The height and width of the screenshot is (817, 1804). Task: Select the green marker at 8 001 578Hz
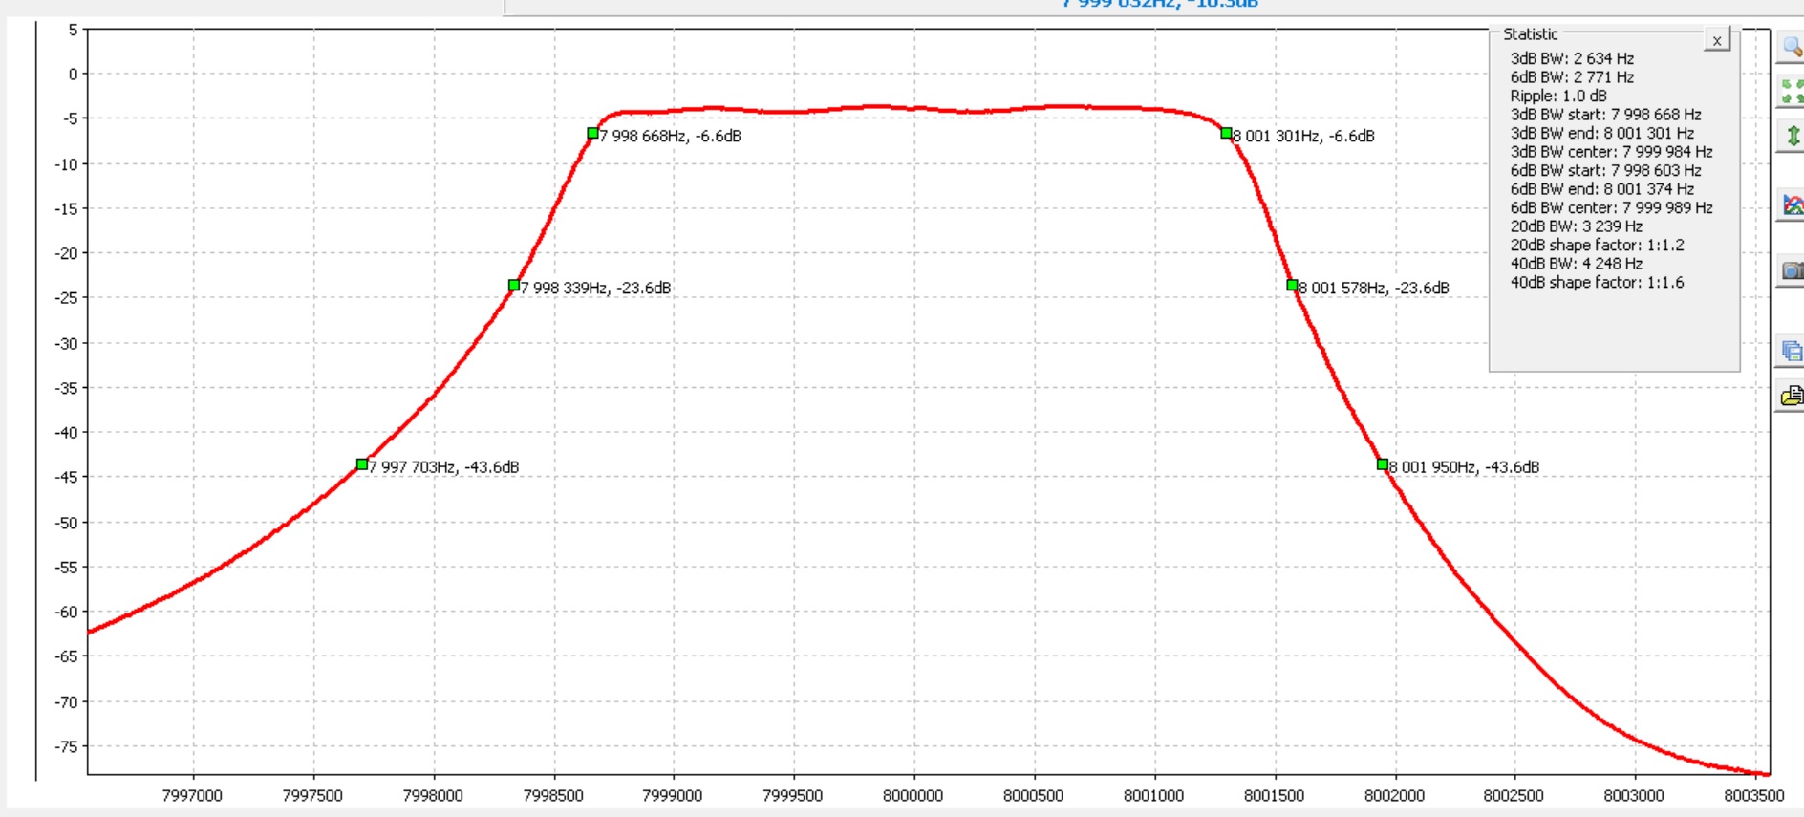point(1292,286)
